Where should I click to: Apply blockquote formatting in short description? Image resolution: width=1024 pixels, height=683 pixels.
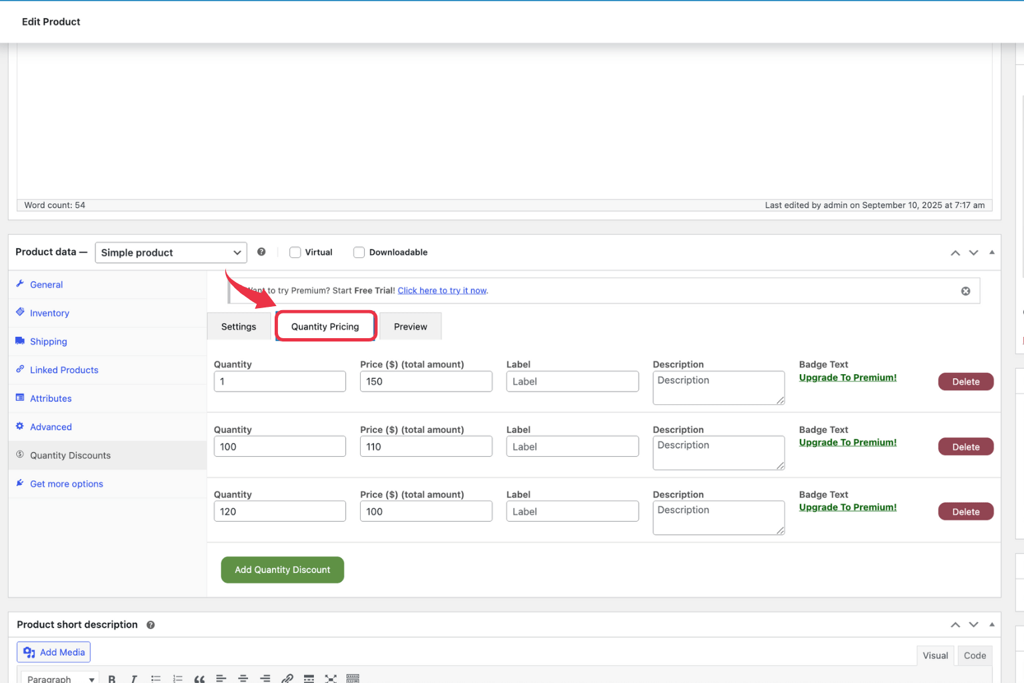199,678
